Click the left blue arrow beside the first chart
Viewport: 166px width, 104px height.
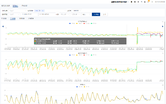coord(3,26)
